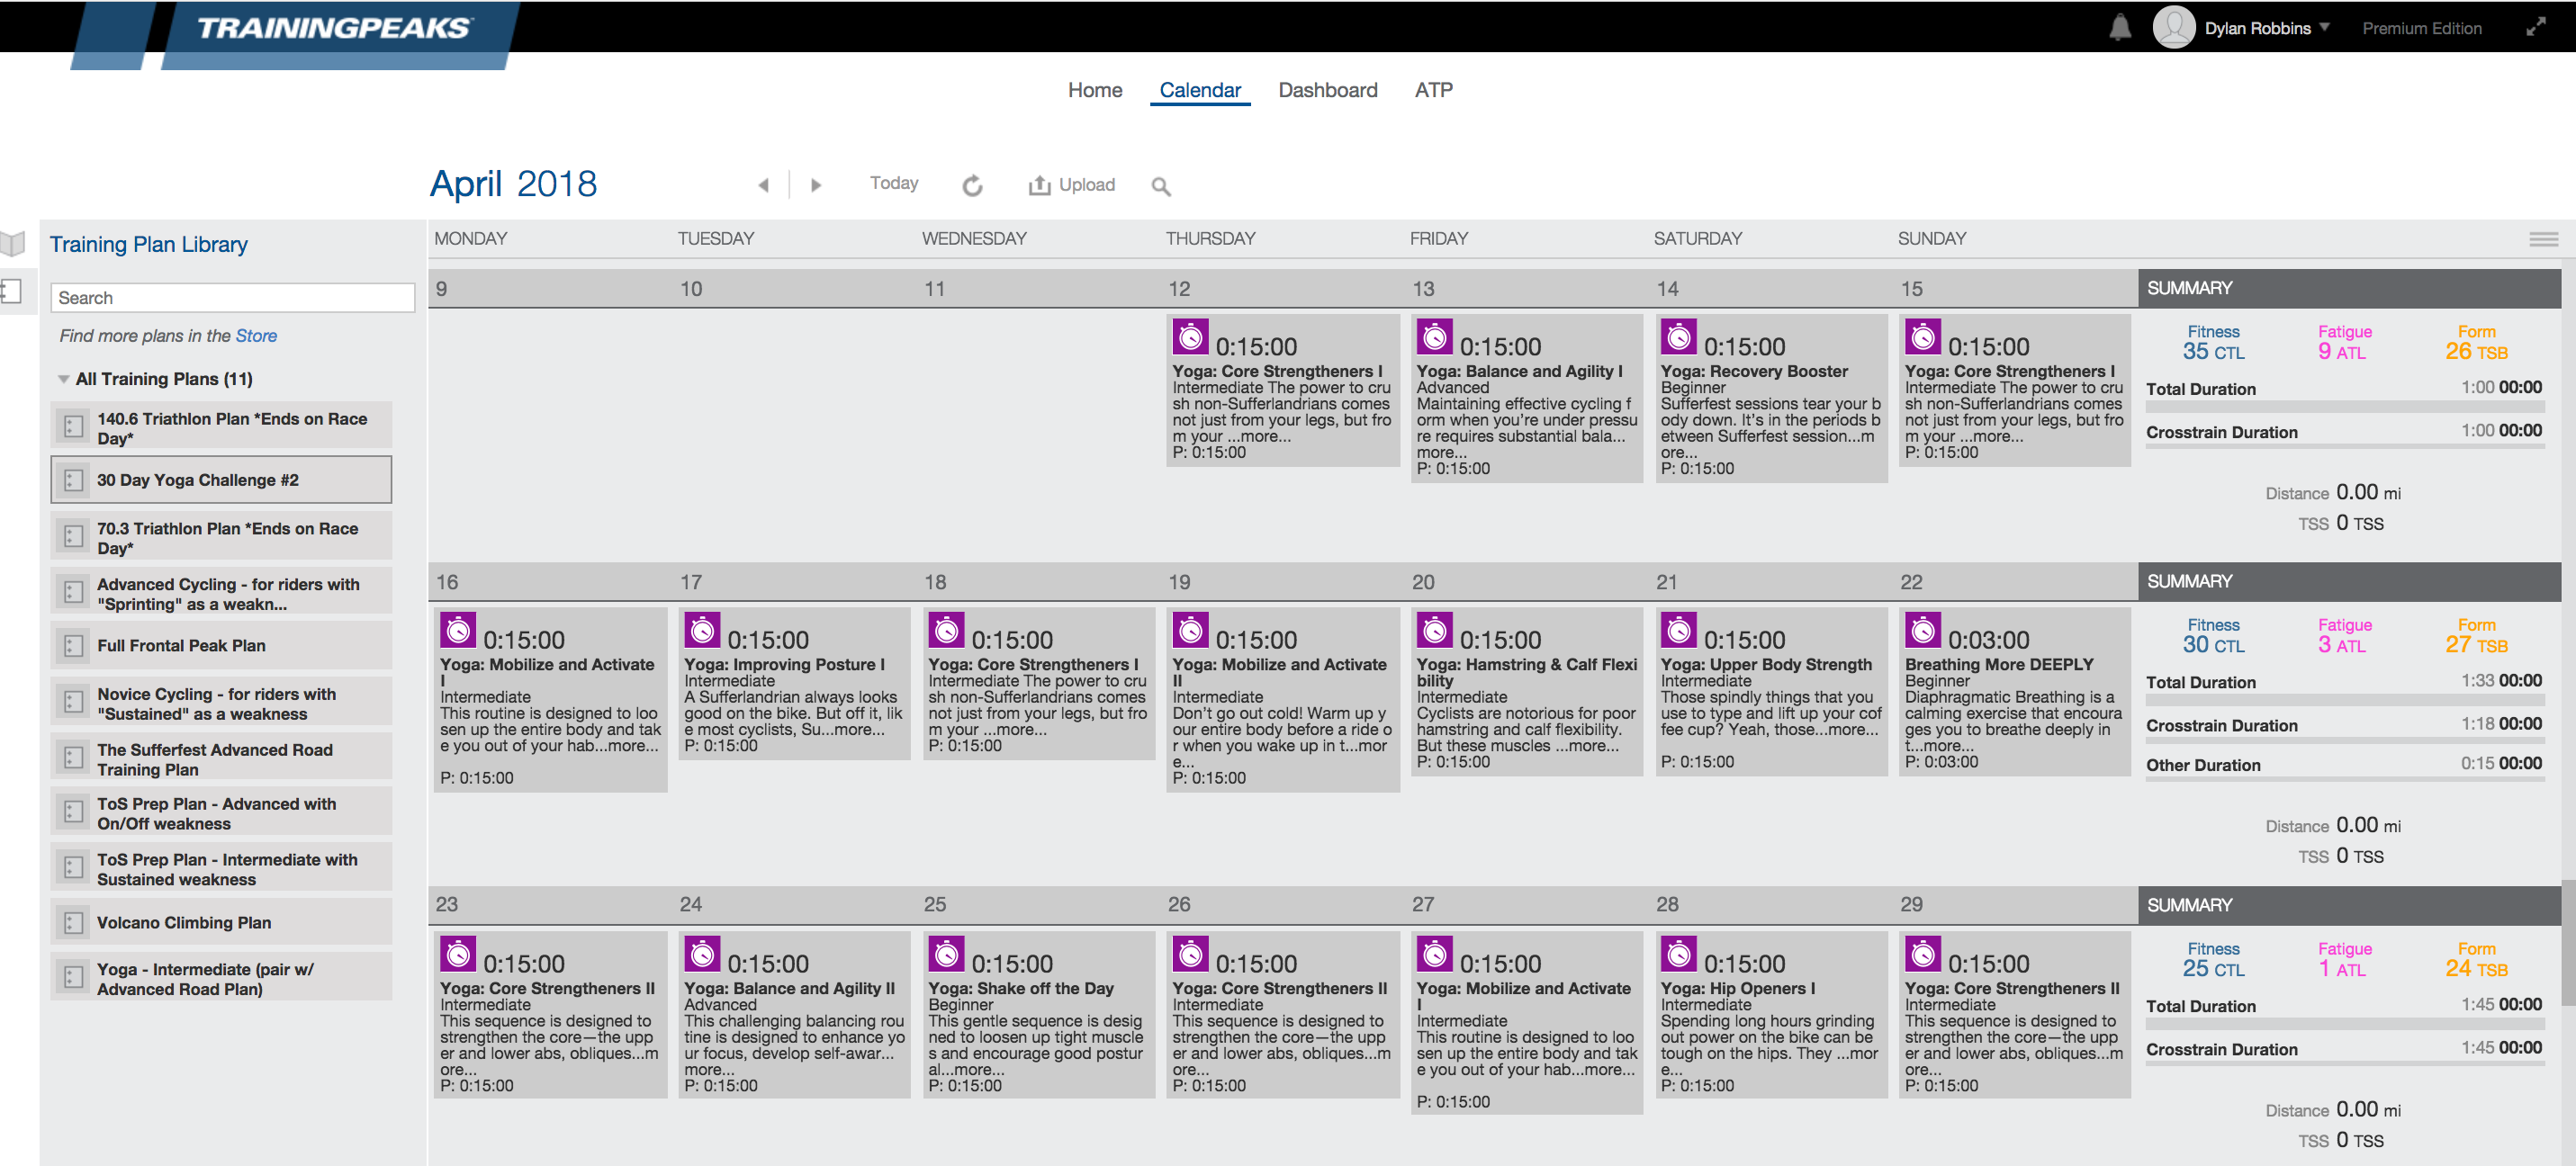Click stopwatch icon on April 22 workout
The width and height of the screenshot is (2576, 1166).
pyautogui.click(x=1922, y=630)
